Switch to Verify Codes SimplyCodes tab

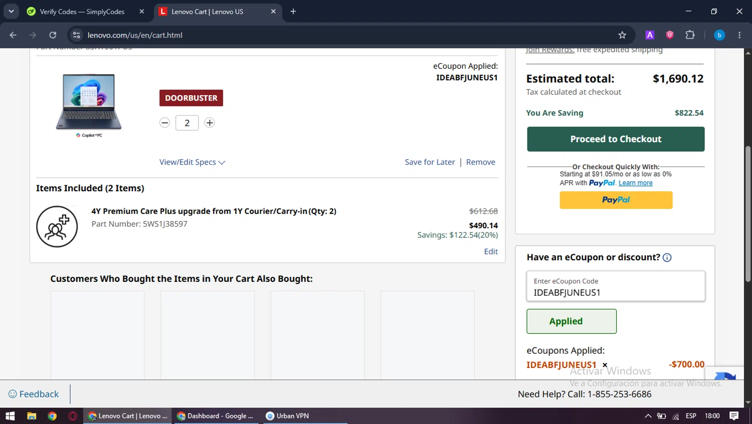point(82,12)
